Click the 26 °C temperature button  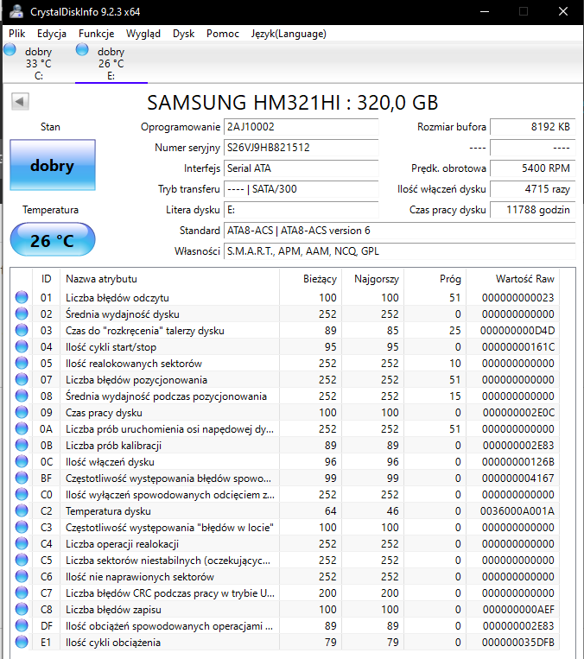point(53,240)
